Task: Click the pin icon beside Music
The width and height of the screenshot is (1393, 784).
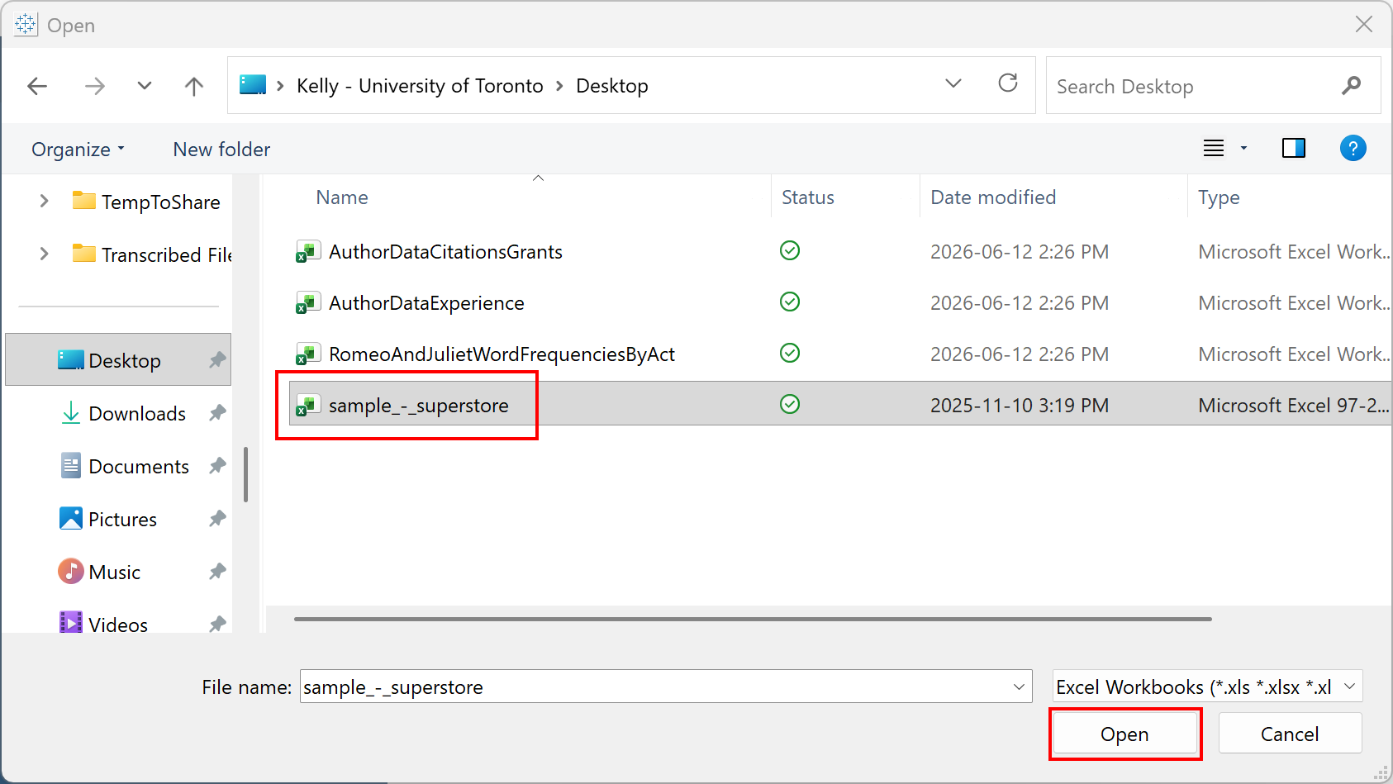Action: coord(217,572)
